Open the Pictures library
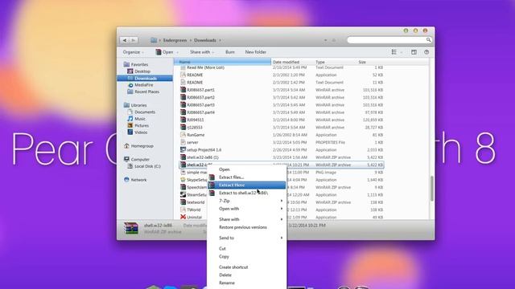 pos(142,125)
